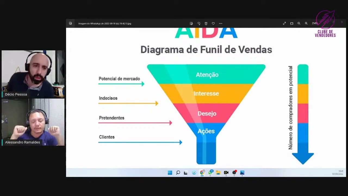Select Décio Pessoa's video thumbnail
The image size is (348, 196).
click(33, 74)
